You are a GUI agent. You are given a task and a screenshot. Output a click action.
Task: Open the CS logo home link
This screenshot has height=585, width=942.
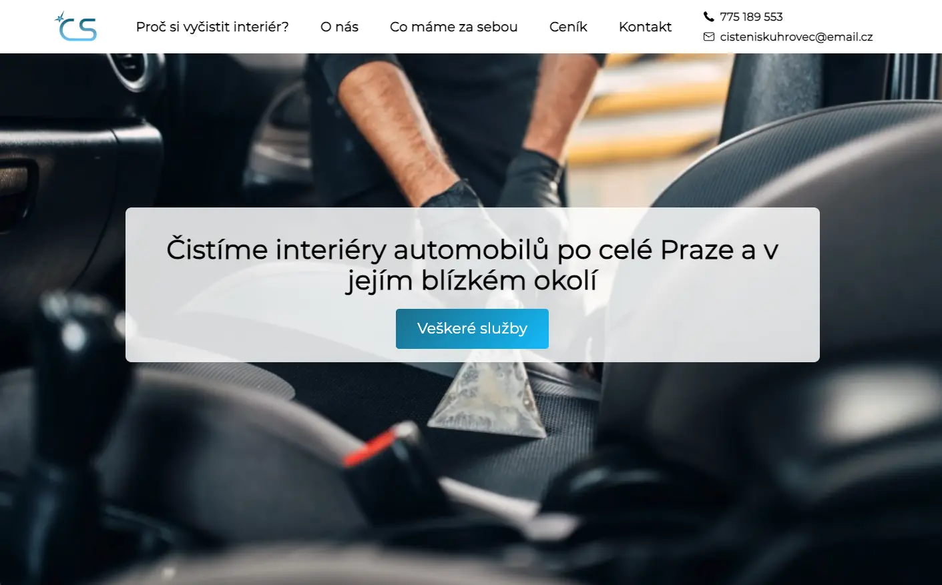[75, 27]
